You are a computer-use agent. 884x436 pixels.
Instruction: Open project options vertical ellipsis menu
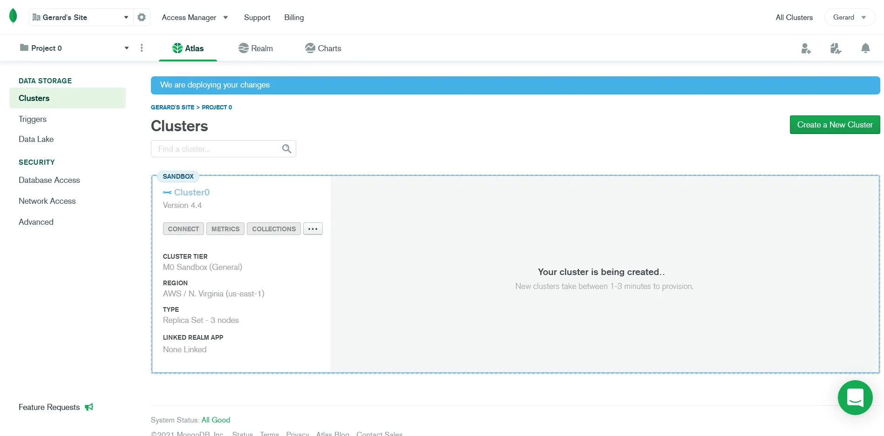point(142,48)
